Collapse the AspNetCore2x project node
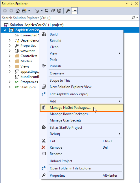 (5, 30)
